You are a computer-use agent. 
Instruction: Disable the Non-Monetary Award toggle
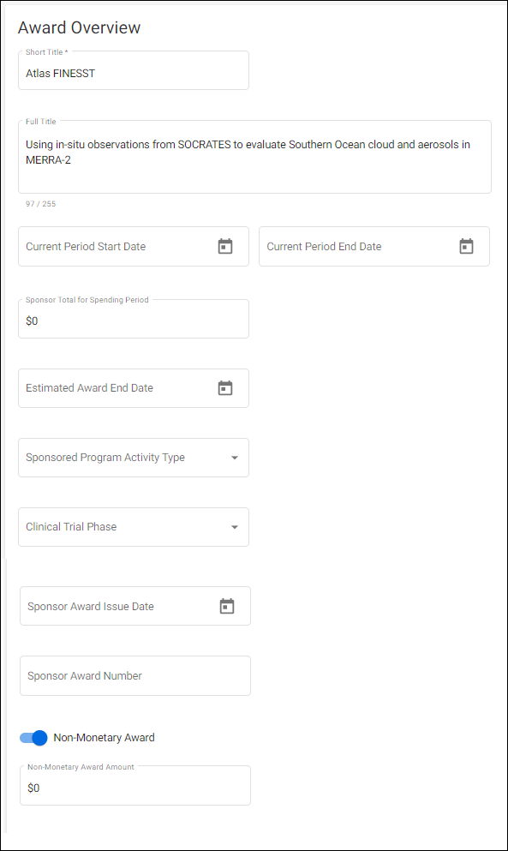pyautogui.click(x=32, y=738)
